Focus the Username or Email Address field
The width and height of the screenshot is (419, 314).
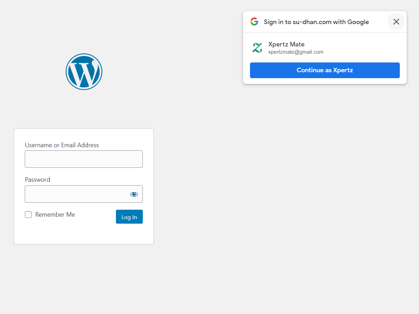84,159
